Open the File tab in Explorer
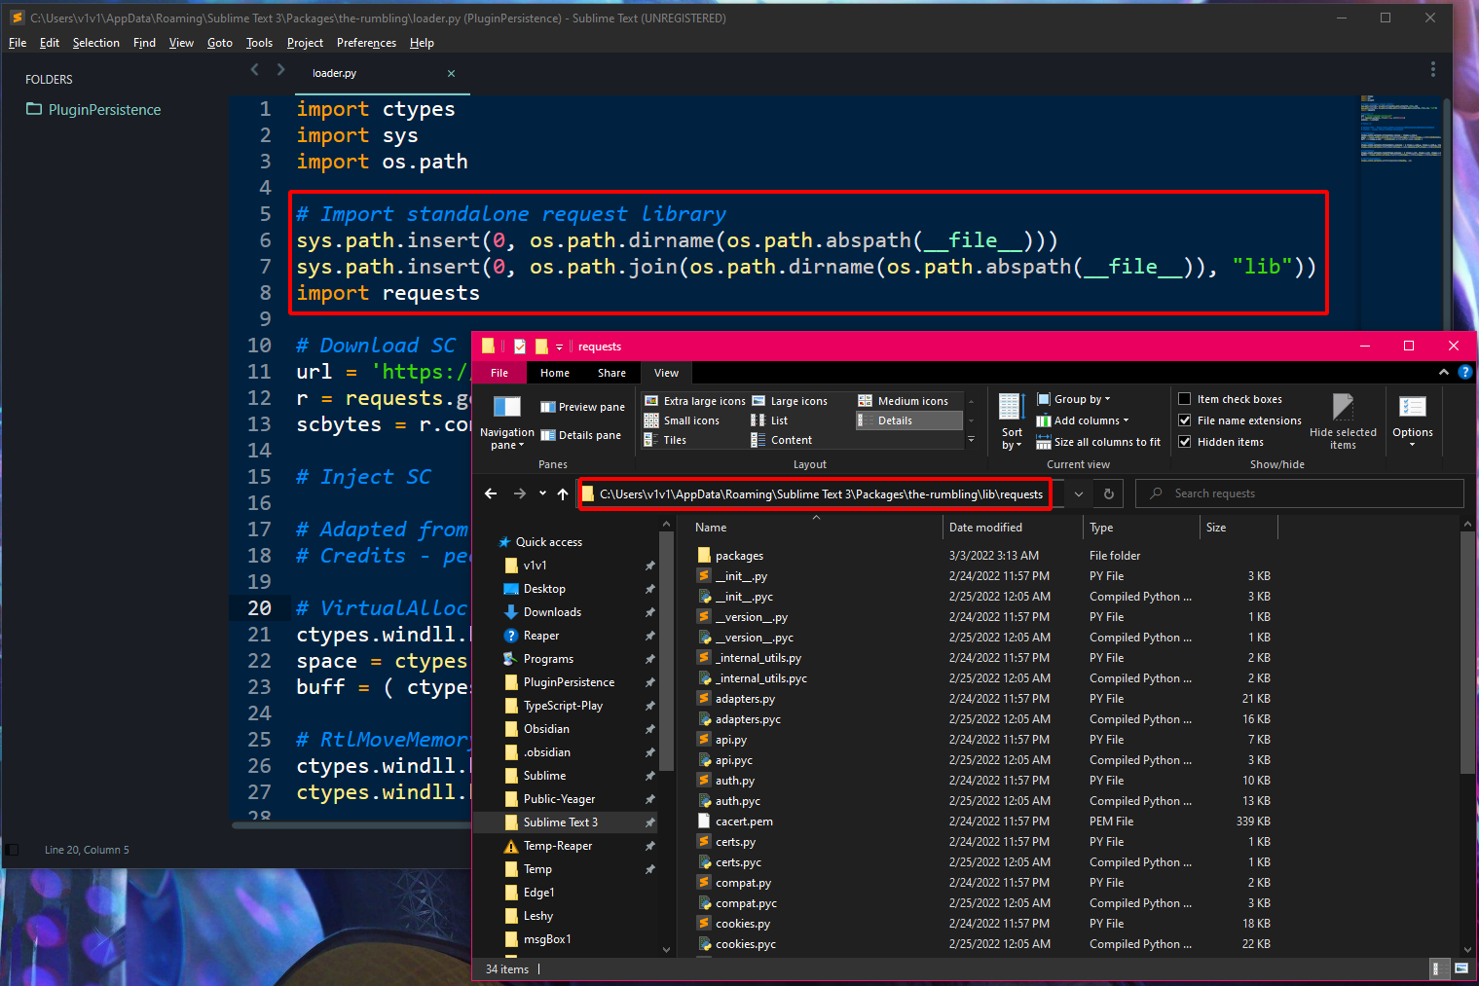Image resolution: width=1479 pixels, height=986 pixels. point(499,373)
